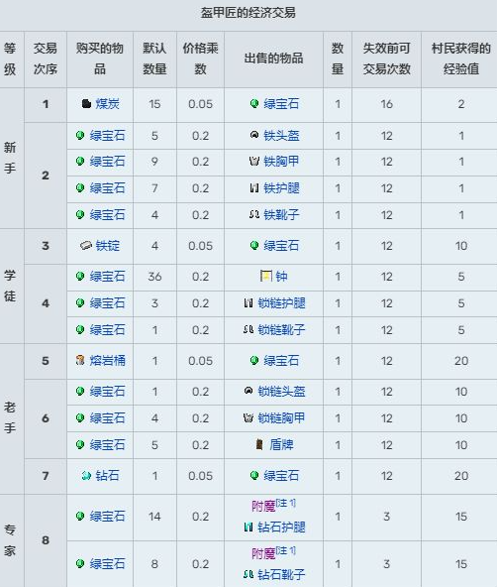Image resolution: width=497 pixels, height=587 pixels.
Task: Click the 村民获得的经验值 column header
Action: 460,59
